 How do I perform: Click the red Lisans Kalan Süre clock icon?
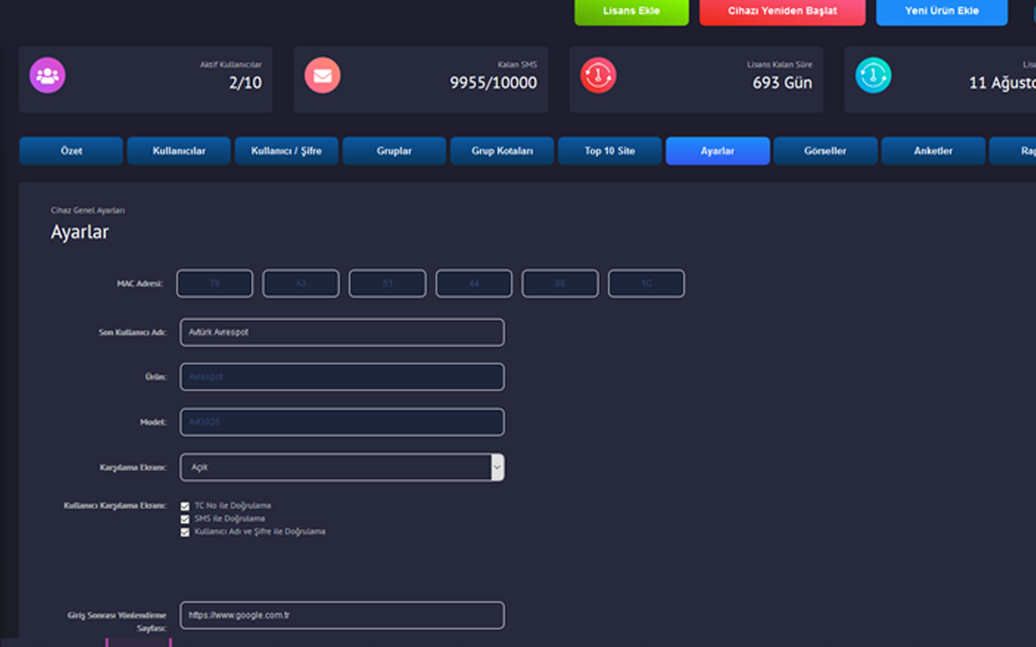[598, 75]
